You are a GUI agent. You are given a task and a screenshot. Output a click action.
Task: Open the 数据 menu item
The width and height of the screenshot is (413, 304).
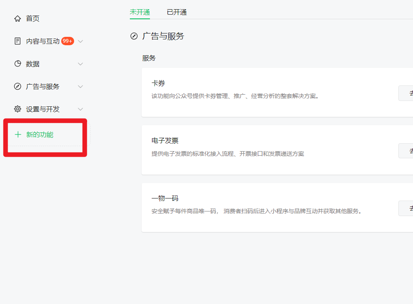33,64
